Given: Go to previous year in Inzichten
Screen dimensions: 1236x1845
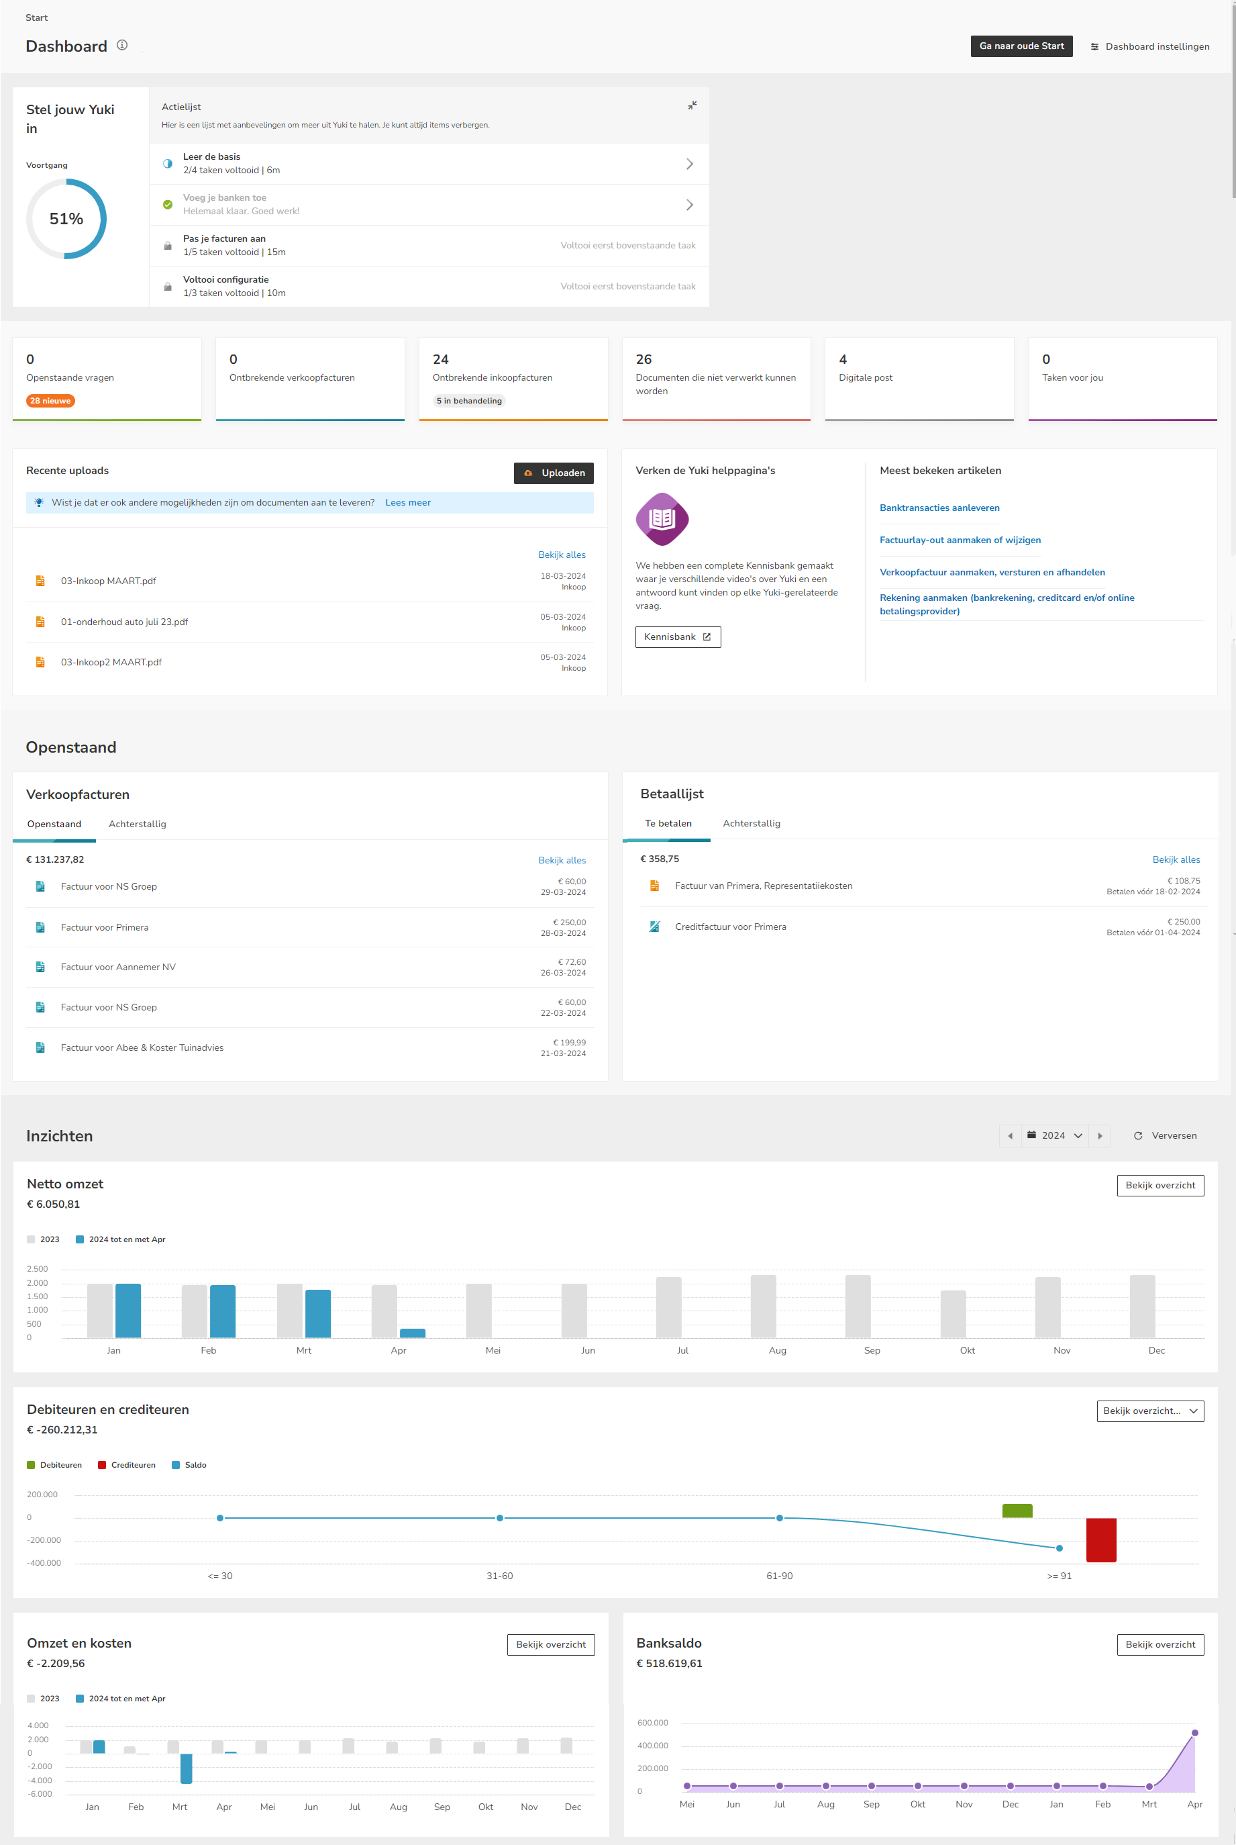Looking at the screenshot, I should click(x=1010, y=1136).
